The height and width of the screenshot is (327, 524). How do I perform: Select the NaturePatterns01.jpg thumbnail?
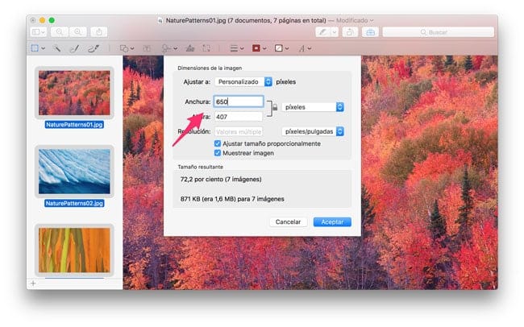(x=74, y=93)
